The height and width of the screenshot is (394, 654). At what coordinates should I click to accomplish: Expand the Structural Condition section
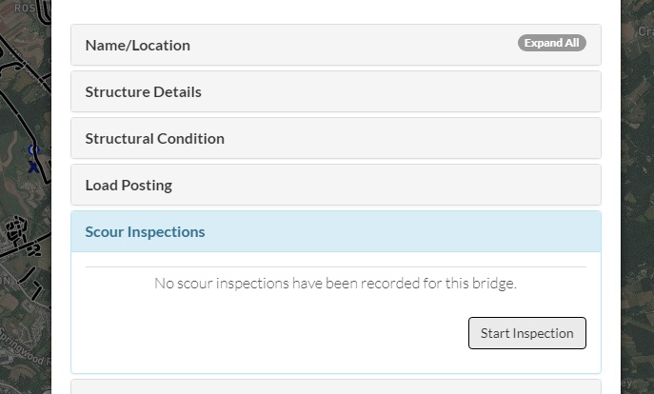tap(336, 138)
